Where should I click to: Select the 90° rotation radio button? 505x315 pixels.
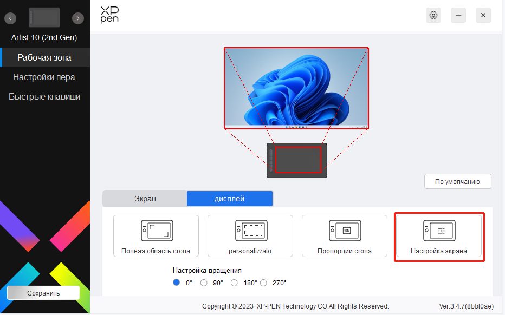(204, 283)
